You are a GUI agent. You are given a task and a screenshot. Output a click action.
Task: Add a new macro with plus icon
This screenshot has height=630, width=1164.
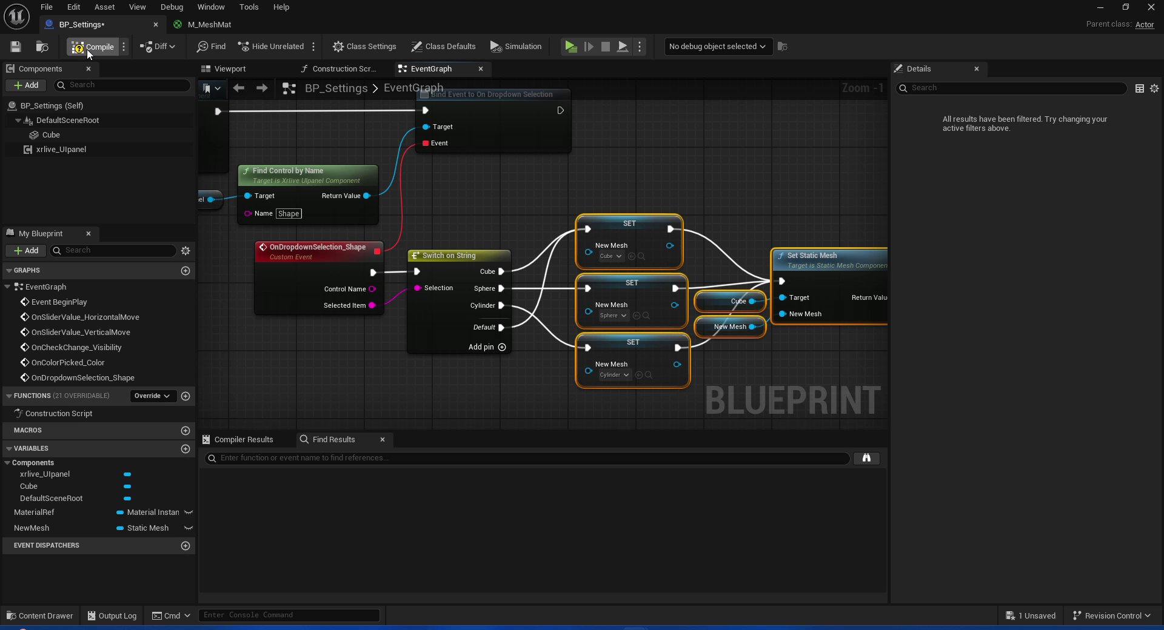tap(186, 431)
